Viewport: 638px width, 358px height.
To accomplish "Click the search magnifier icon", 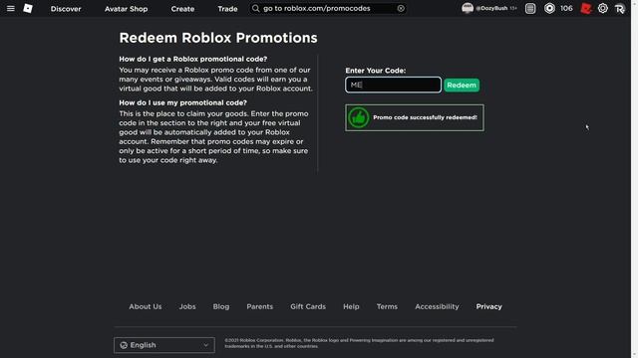I will tap(255, 8).
